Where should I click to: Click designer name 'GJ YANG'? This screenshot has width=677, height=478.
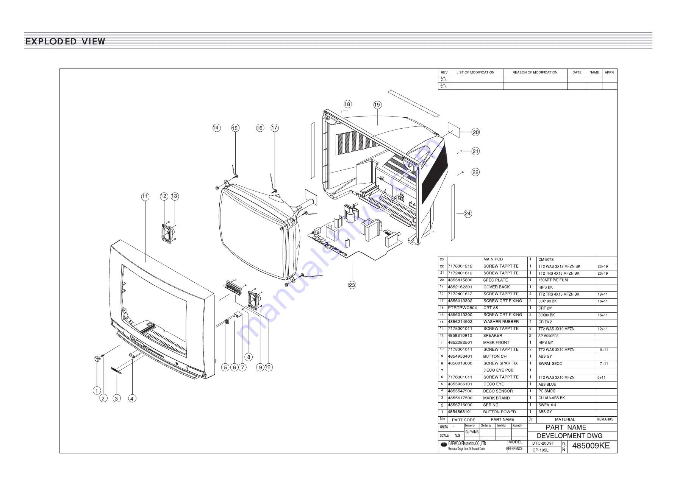472,432
